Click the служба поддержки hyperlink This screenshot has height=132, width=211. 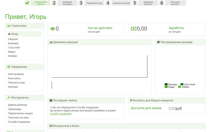[x=61, y=114]
